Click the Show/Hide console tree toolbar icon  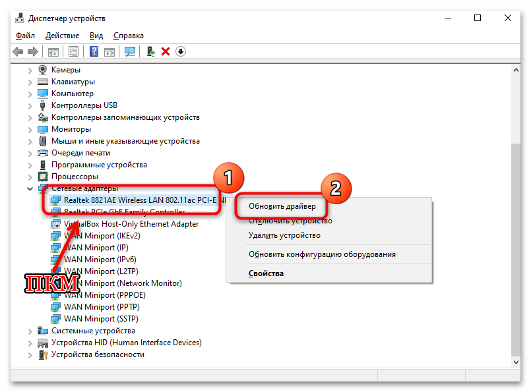coord(53,51)
